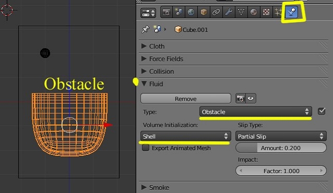The image size is (333, 193).
Task: Open the Object properties cube tab
Action: pyautogui.click(x=204, y=12)
